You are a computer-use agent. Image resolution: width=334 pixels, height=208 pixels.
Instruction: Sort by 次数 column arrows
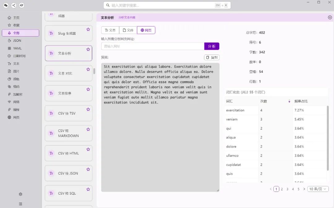pyautogui.click(x=289, y=101)
